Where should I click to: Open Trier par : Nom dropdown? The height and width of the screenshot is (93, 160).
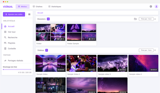146,19
